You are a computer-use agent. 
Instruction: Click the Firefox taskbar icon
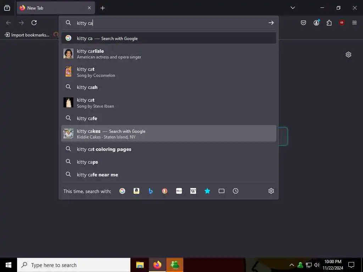pyautogui.click(x=157, y=265)
